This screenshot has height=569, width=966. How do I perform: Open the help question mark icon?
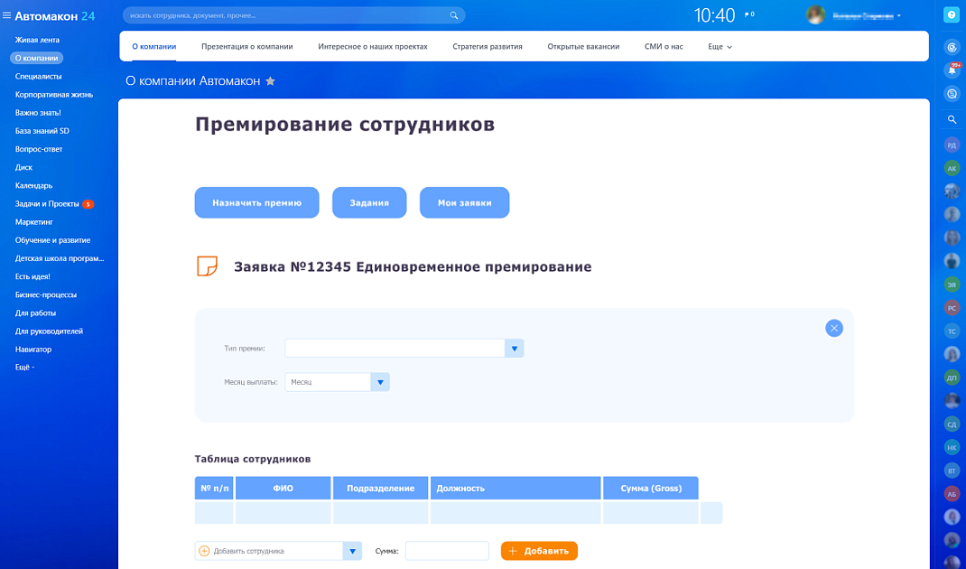coord(951,15)
